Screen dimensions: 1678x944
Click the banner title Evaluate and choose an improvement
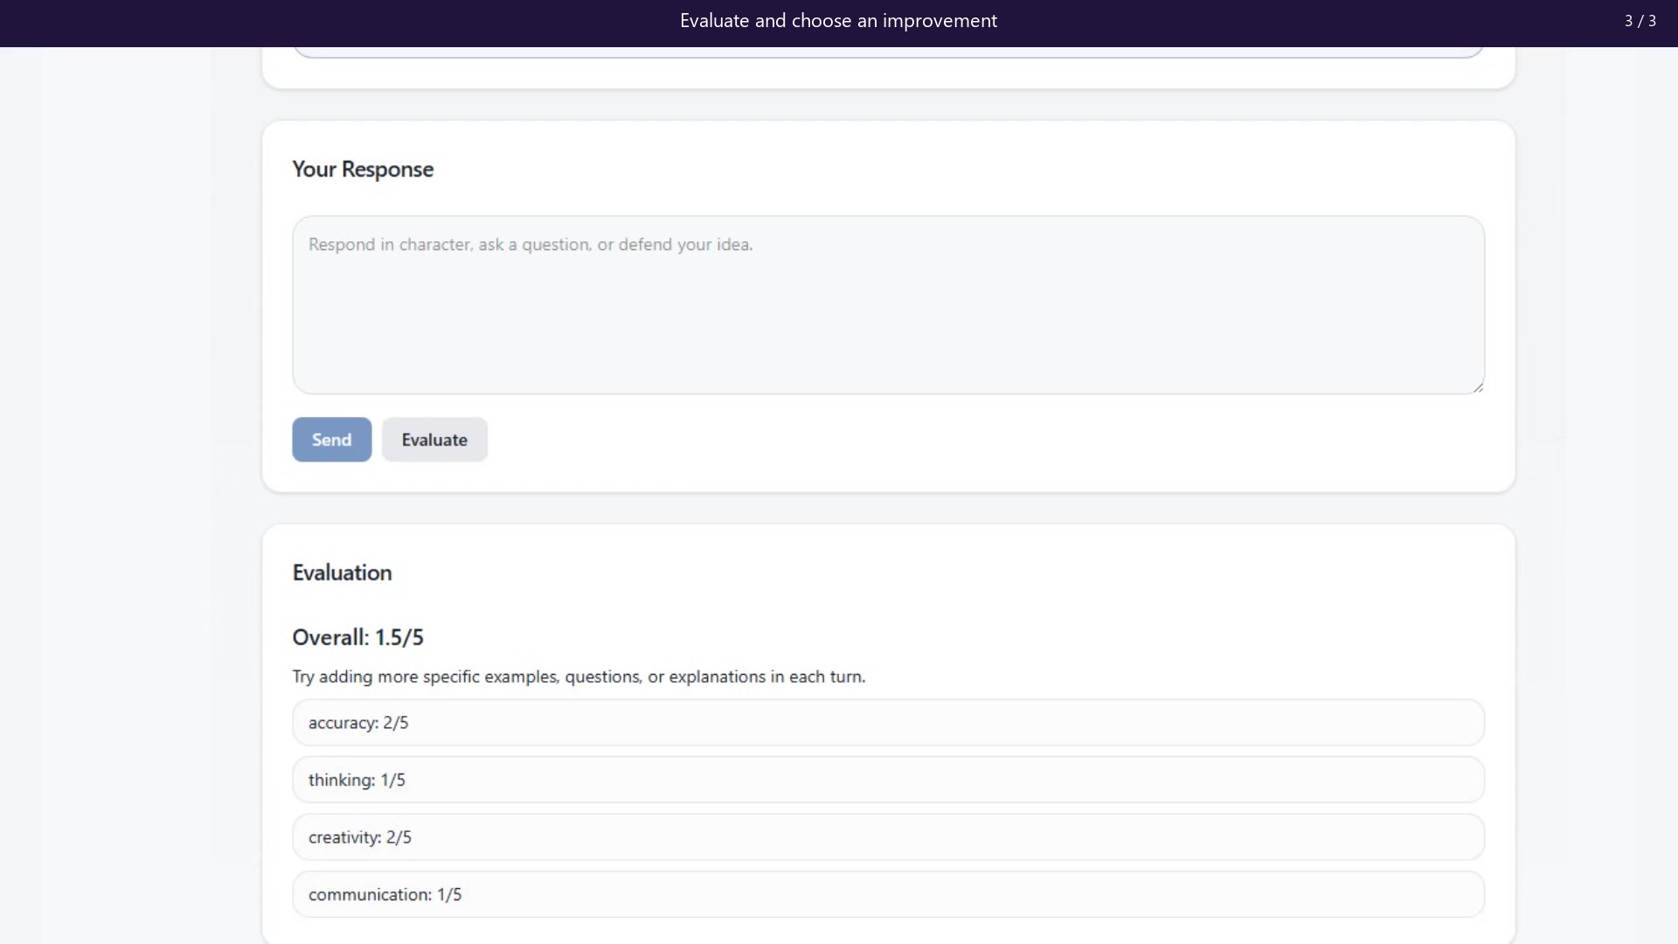click(838, 21)
